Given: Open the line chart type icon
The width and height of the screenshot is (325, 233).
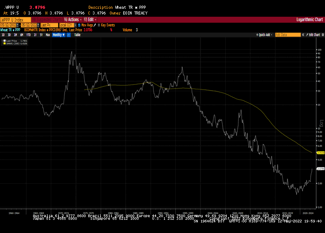Looking at the screenshot, I should 68,35.
